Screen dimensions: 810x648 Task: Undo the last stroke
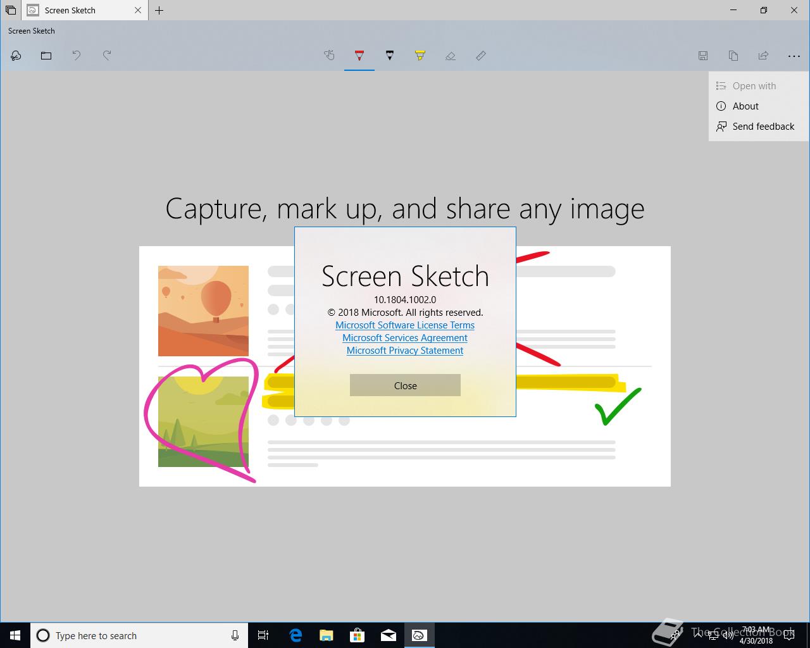click(77, 56)
